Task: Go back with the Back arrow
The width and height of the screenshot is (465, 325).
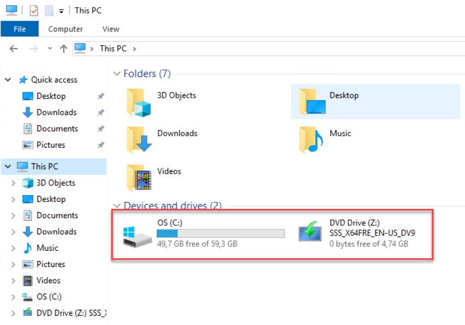Action: pos(14,48)
